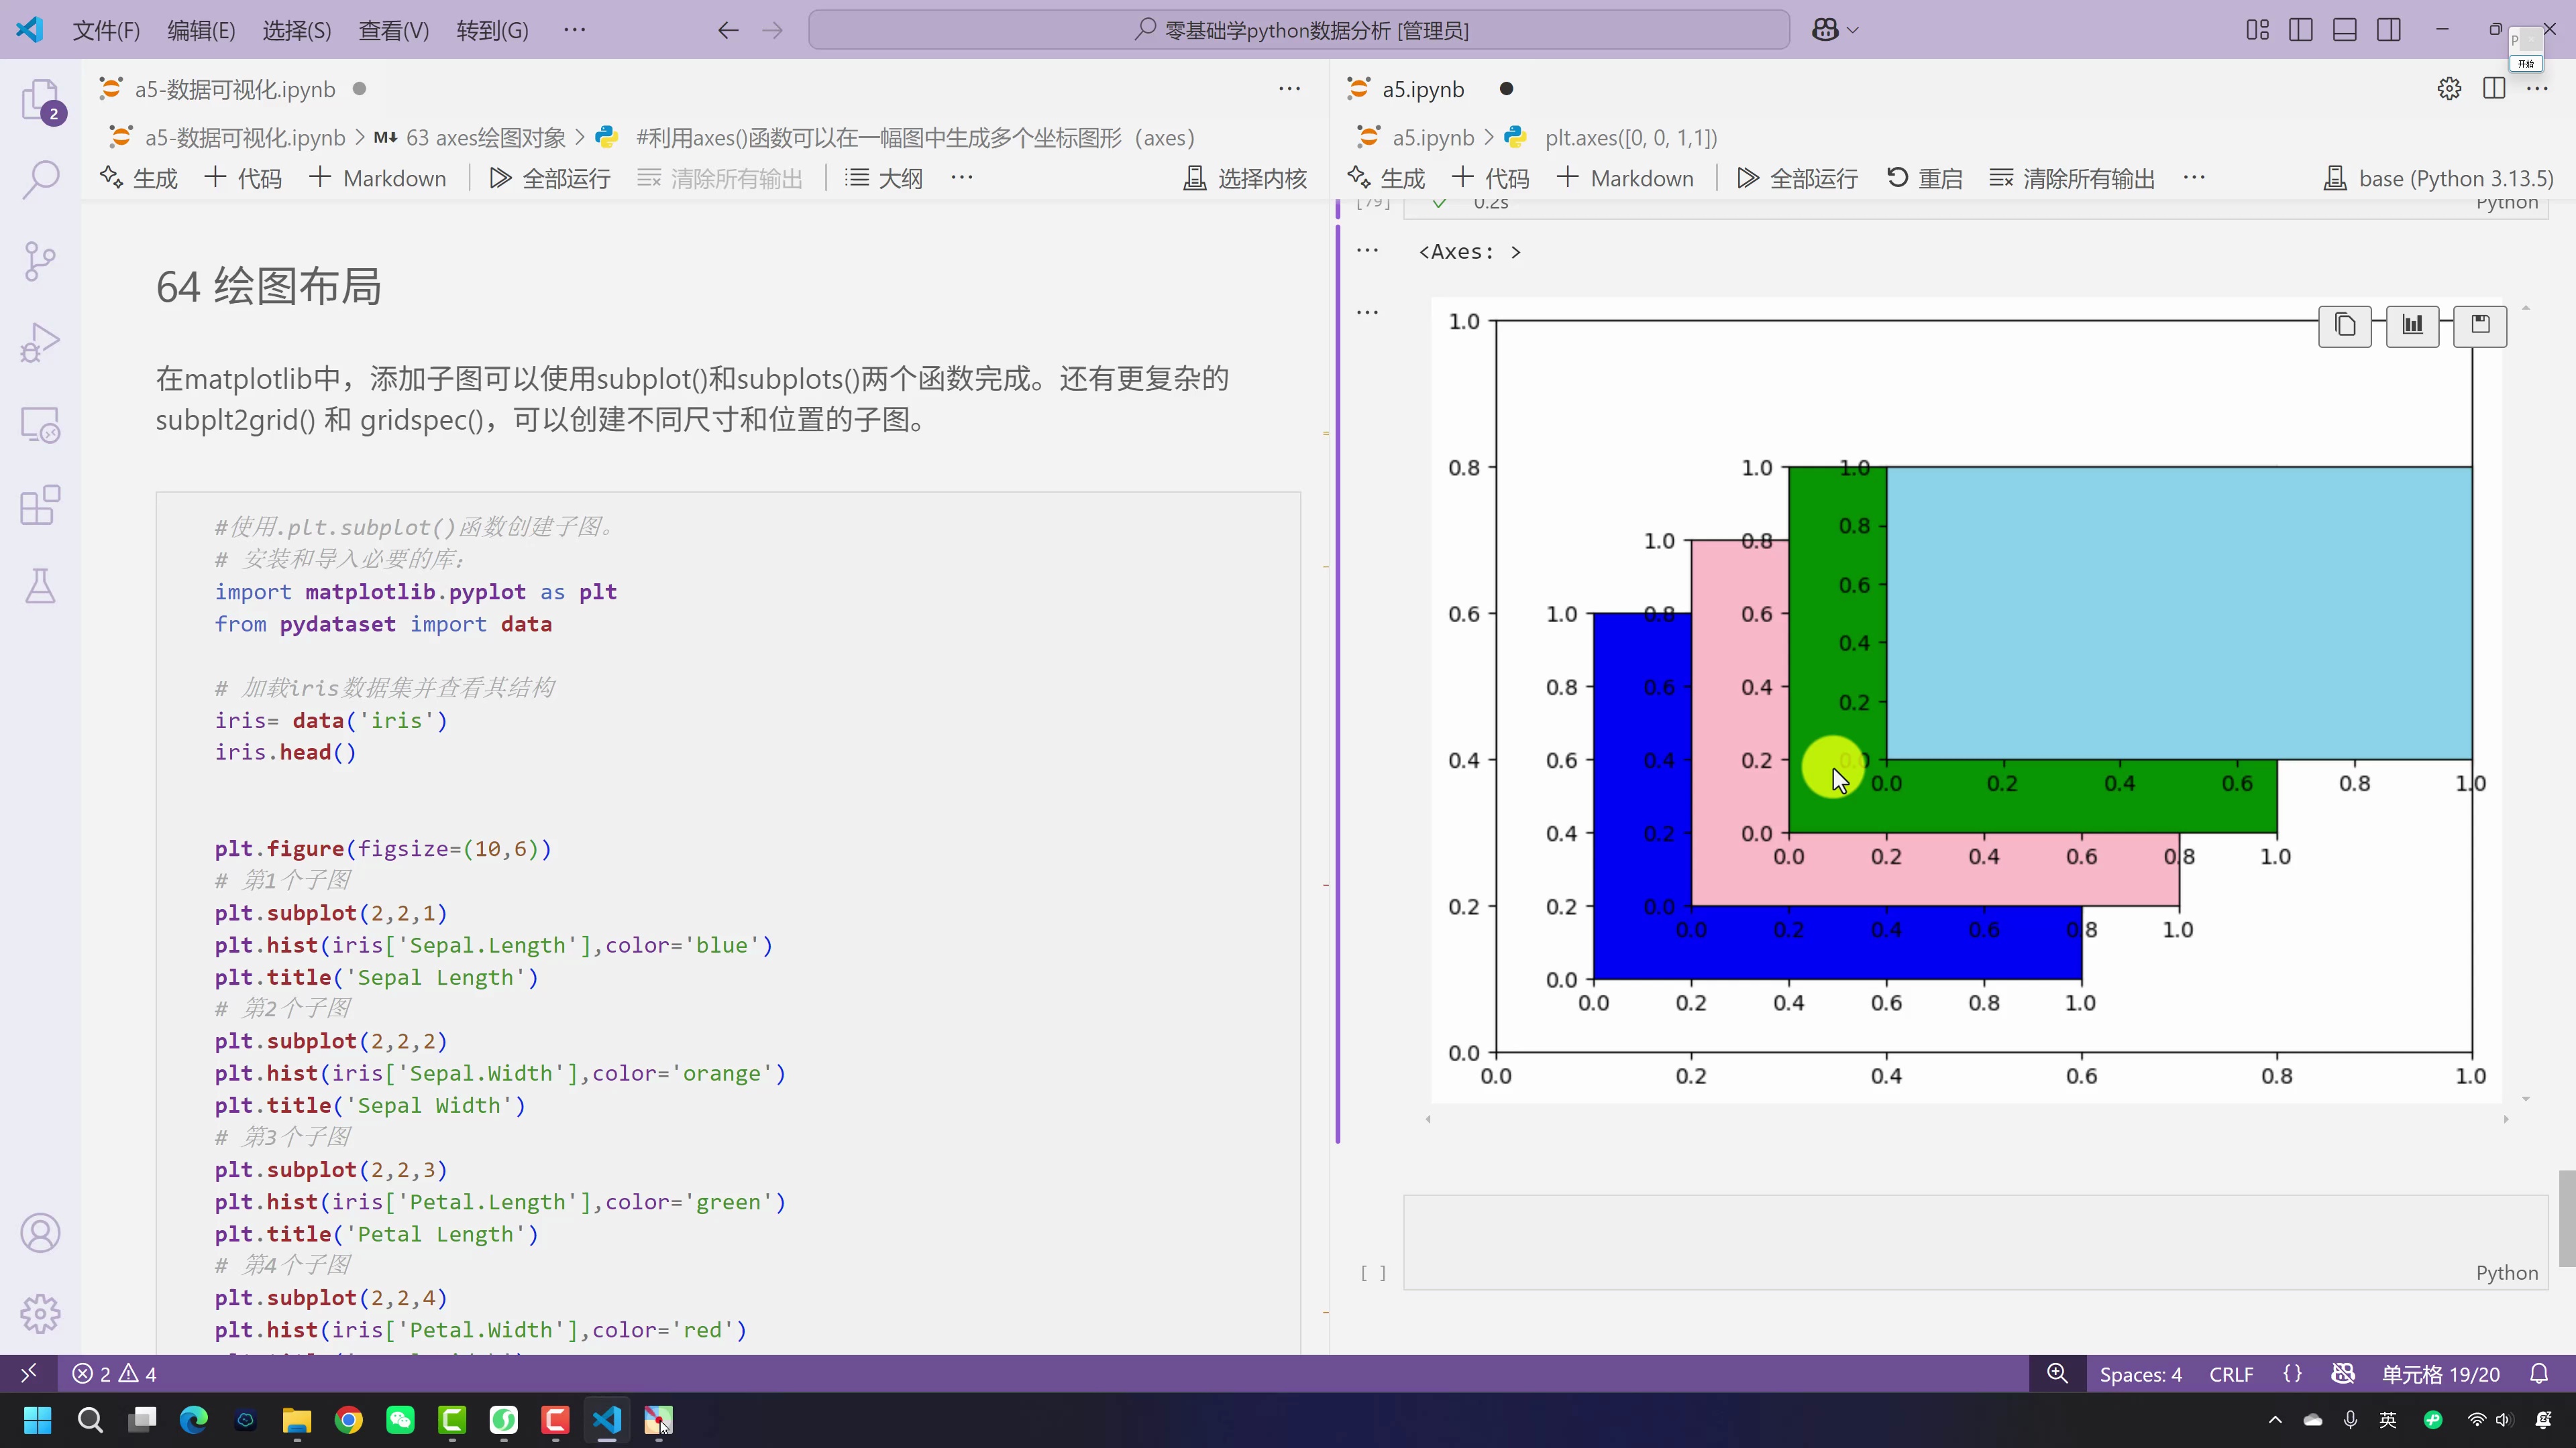Restart the kernel with 重启
This screenshot has width=2576, height=1448.
click(x=1925, y=178)
